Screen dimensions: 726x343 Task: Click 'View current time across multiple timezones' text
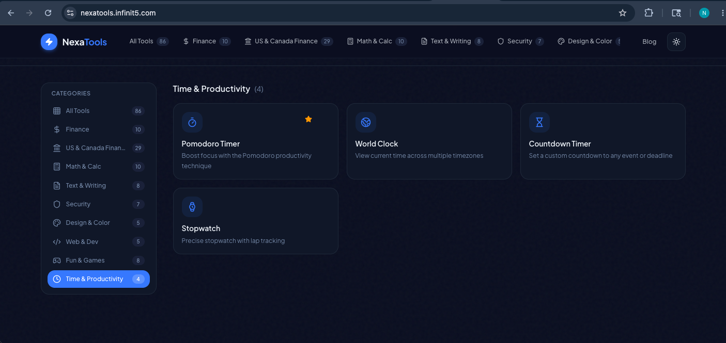(x=419, y=156)
